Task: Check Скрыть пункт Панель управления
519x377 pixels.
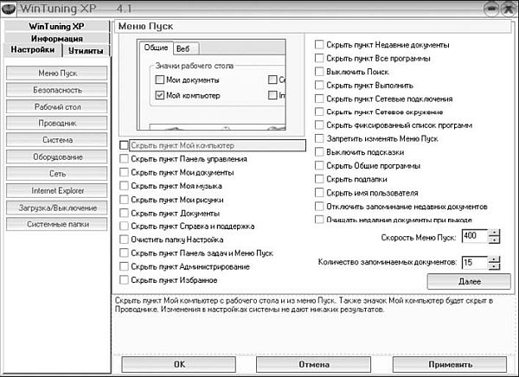Action: click(x=124, y=159)
